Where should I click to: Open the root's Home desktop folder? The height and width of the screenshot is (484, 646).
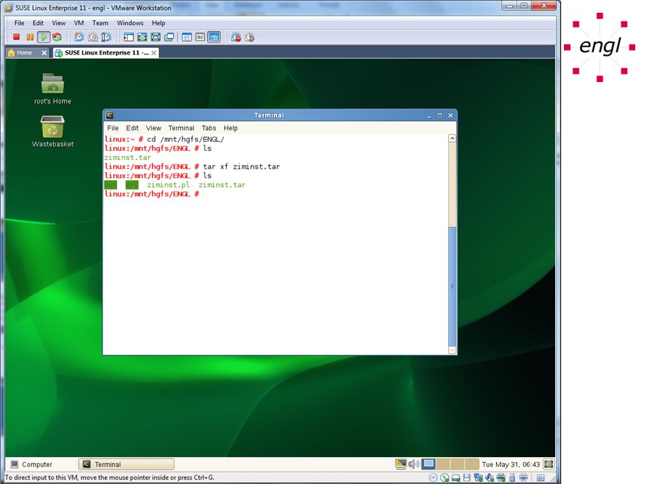[52, 89]
